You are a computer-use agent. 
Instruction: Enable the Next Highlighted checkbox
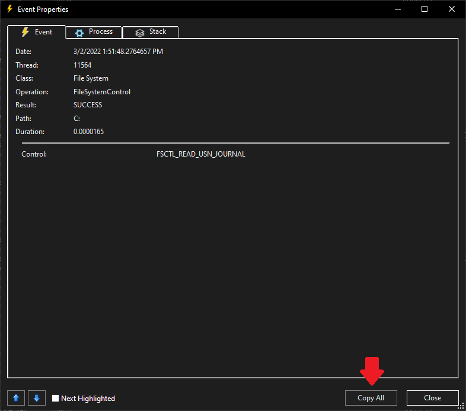click(x=55, y=398)
